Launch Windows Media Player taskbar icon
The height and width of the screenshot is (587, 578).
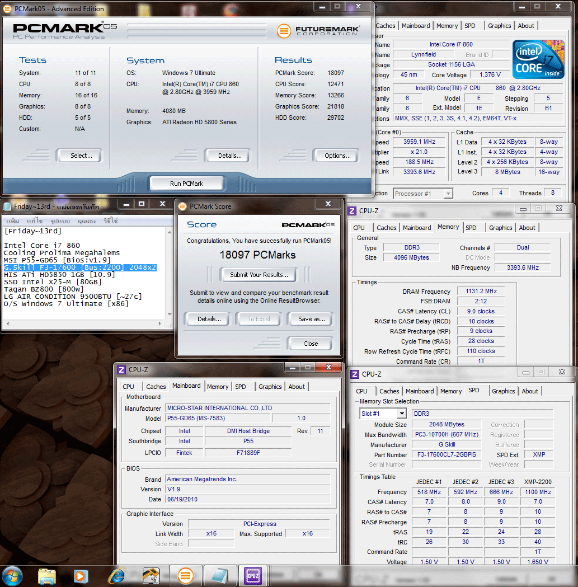click(81, 576)
